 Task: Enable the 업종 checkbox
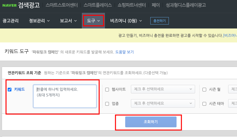(x=107, y=104)
